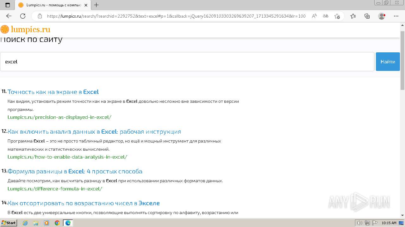The image size is (405, 227).
Task: Open URL how-to-enable-data-analysis-in-excel
Action: (x=67, y=157)
